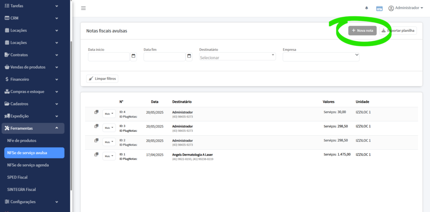Open the Empresa dropdown
The image size is (430, 212).
321,56
